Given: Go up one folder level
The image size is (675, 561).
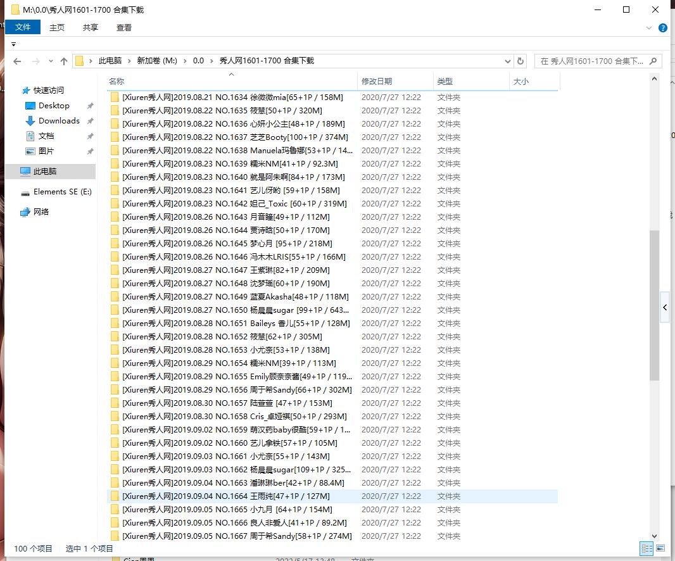Looking at the screenshot, I should point(64,61).
